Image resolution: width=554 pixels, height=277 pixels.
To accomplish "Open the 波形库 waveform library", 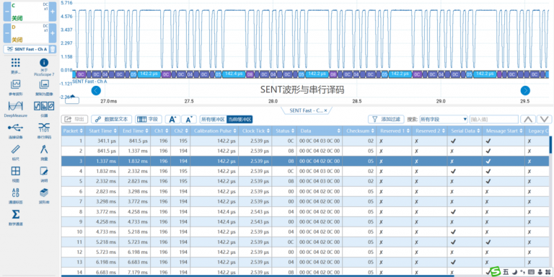I will 44,196.
